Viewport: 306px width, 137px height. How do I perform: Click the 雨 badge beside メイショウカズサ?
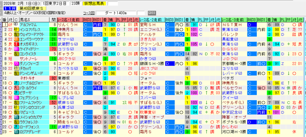coord(16,117)
